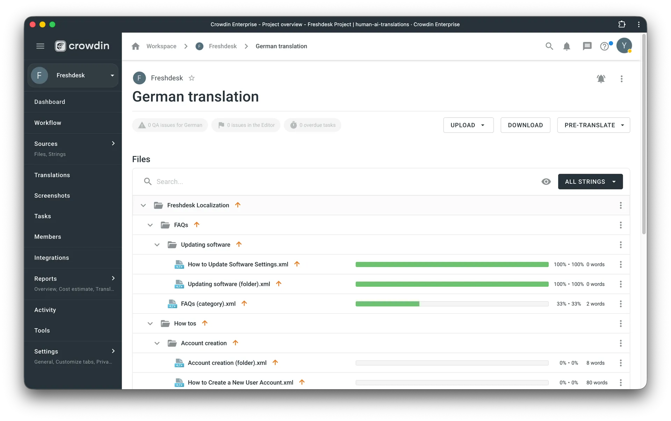Image resolution: width=671 pixels, height=421 pixels.
Task: Open your profile avatar menu
Action: pyautogui.click(x=625, y=46)
